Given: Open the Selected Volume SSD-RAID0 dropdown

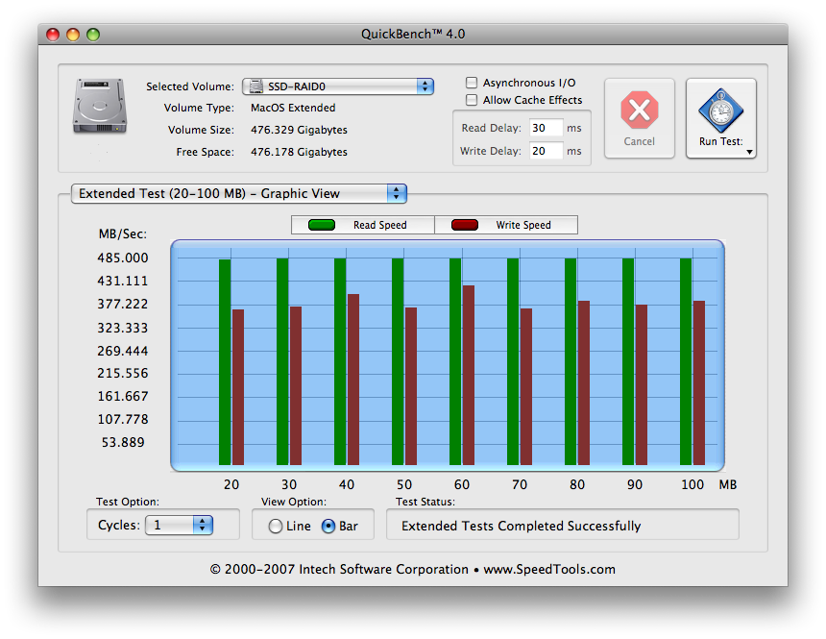Looking at the screenshot, I should coord(338,86).
